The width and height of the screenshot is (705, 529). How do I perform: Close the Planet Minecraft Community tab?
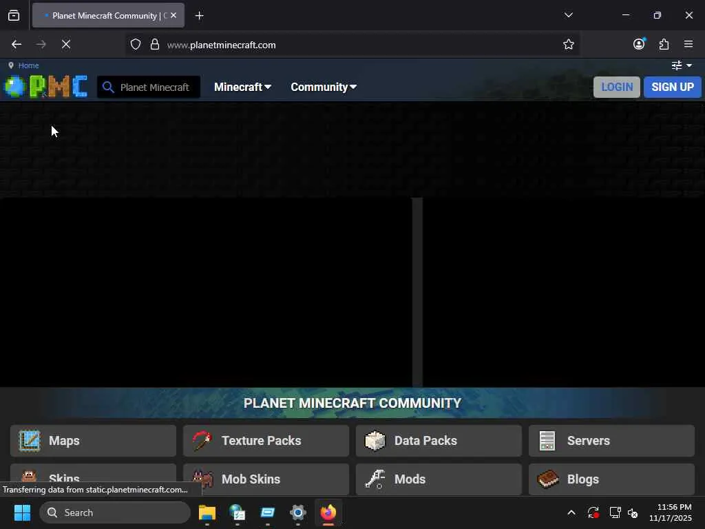(173, 15)
